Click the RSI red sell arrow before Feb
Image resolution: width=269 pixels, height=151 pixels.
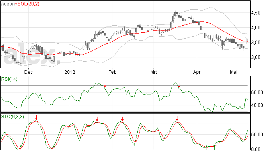105,85
